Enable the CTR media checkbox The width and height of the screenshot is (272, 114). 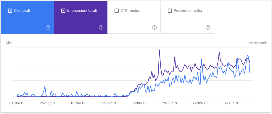117,11
